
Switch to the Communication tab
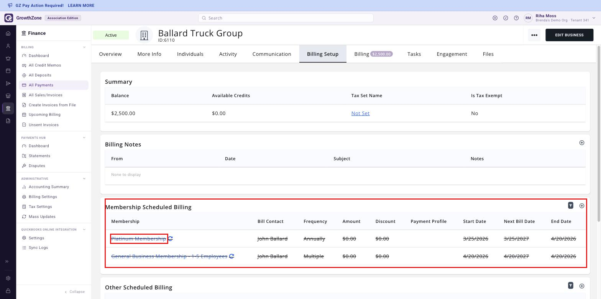(x=272, y=54)
